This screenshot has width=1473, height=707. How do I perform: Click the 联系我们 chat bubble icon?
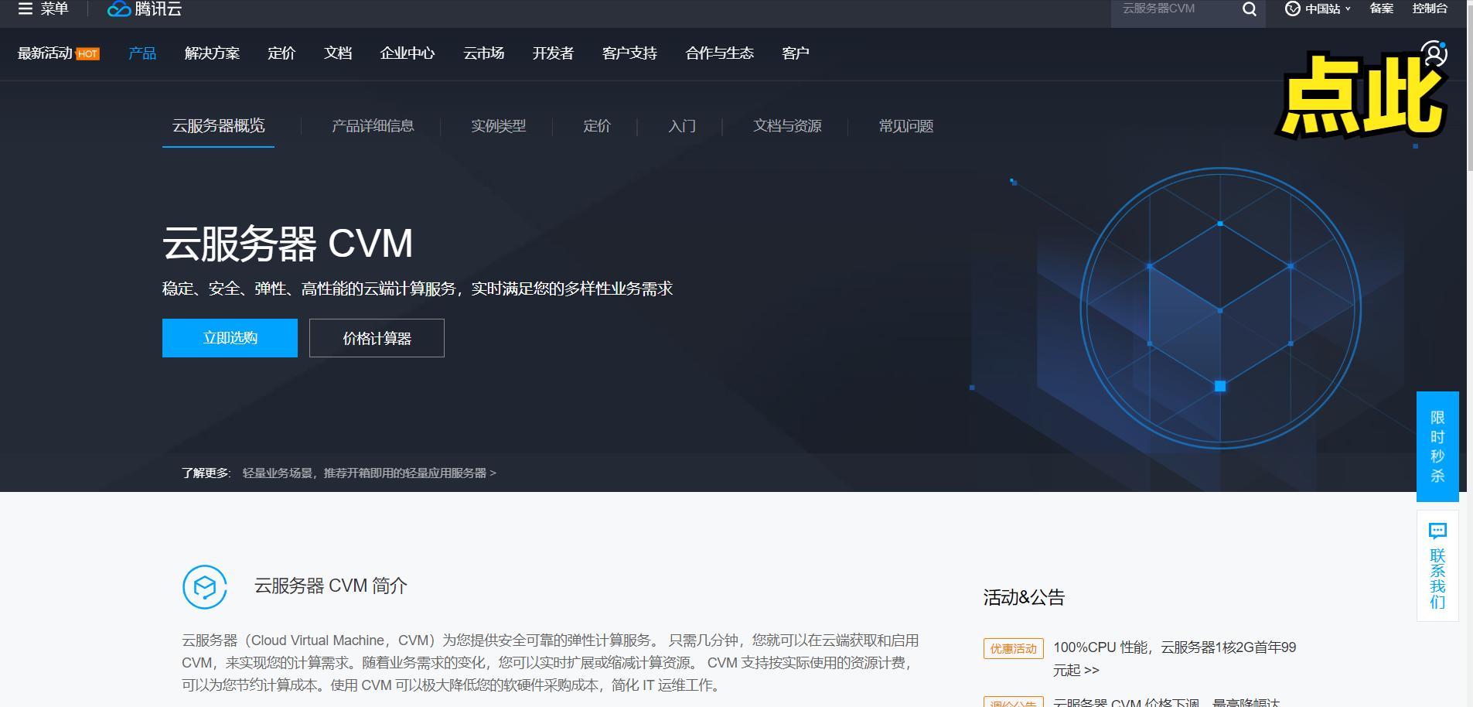coord(1437,531)
